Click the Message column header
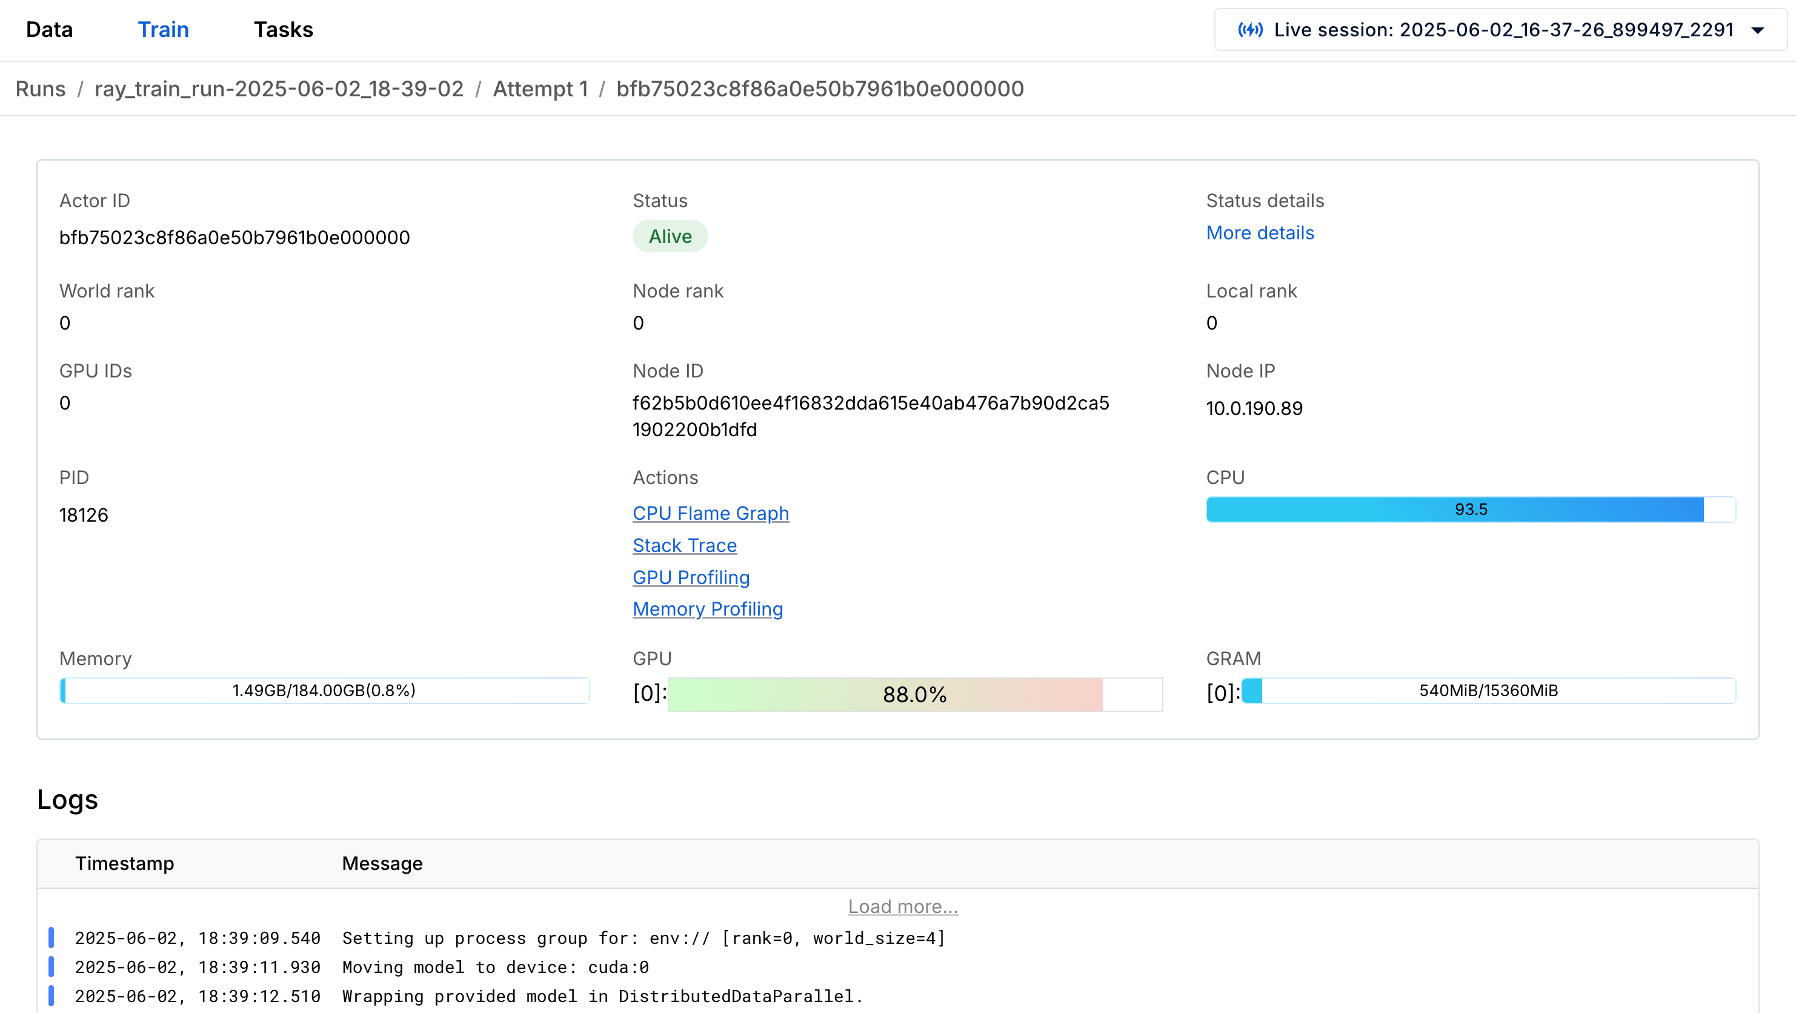This screenshot has width=1796, height=1013. click(382, 863)
